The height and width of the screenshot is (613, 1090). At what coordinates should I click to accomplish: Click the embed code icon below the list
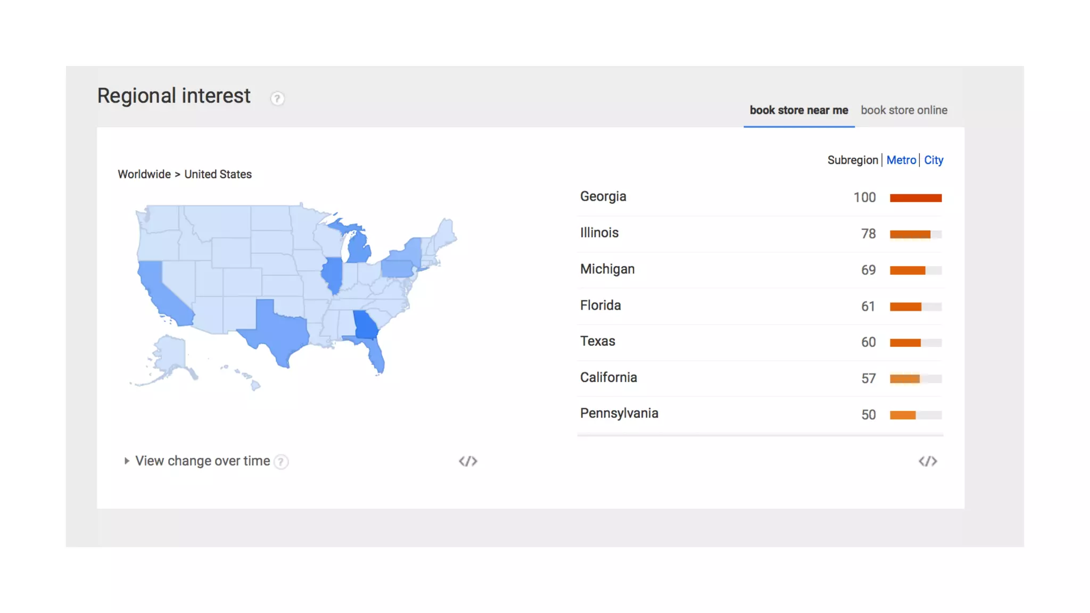click(928, 461)
